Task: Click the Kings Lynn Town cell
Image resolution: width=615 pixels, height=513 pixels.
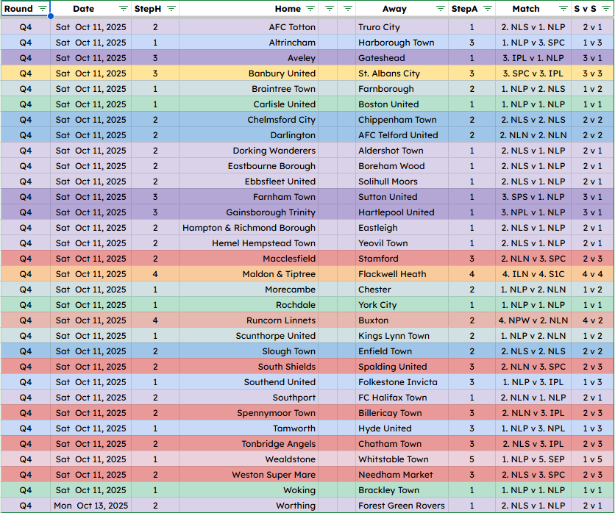Action: [402, 336]
